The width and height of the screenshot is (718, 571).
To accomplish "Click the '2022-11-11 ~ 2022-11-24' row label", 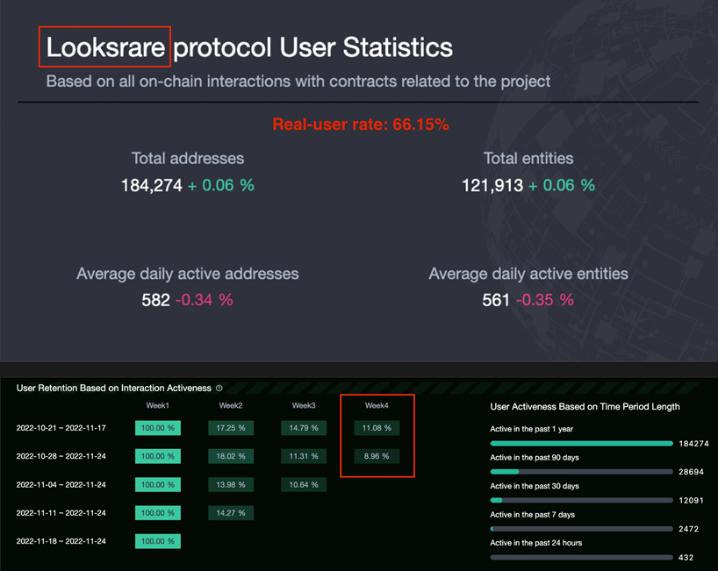I will coord(61,513).
